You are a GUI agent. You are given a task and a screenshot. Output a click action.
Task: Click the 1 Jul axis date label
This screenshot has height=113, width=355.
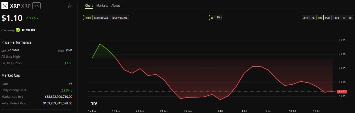220,111
